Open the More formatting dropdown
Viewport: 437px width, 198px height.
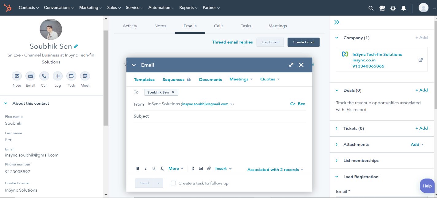176,169
